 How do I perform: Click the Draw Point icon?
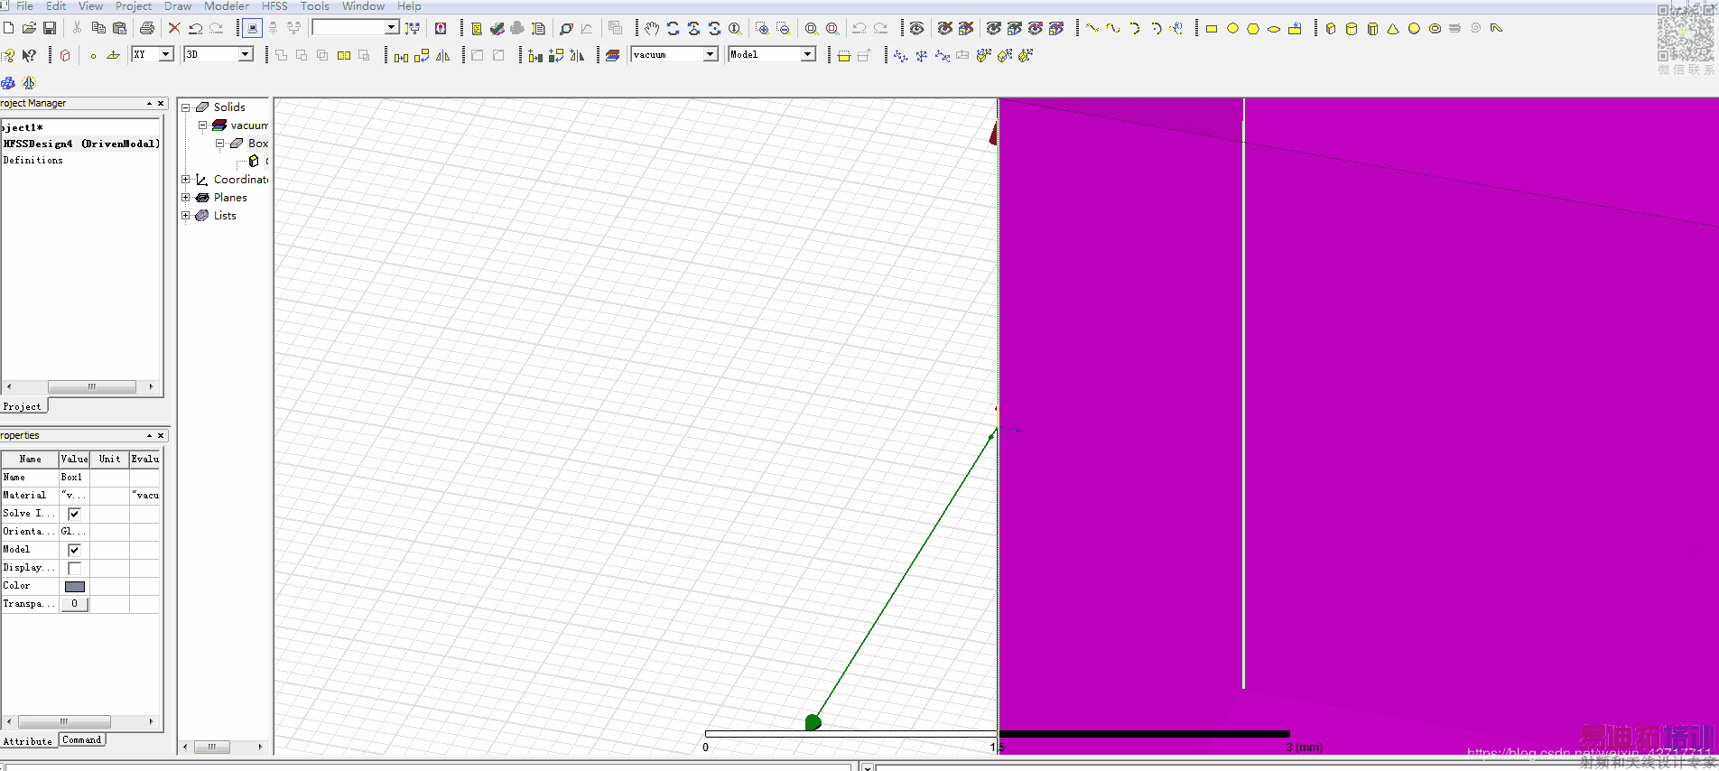pyautogui.click(x=93, y=56)
